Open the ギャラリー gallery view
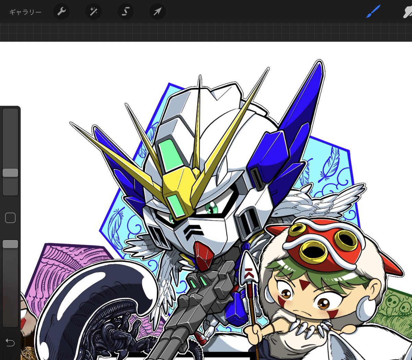This screenshot has height=360, width=412. click(x=25, y=12)
